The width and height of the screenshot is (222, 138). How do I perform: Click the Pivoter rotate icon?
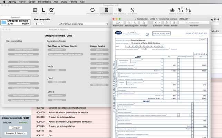pyautogui.click(x=167, y=23)
